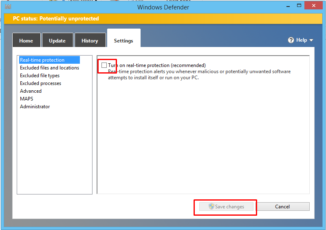Screen dimensions: 326x230
Task: Expand the Help dropdown arrow
Action: (x=311, y=40)
